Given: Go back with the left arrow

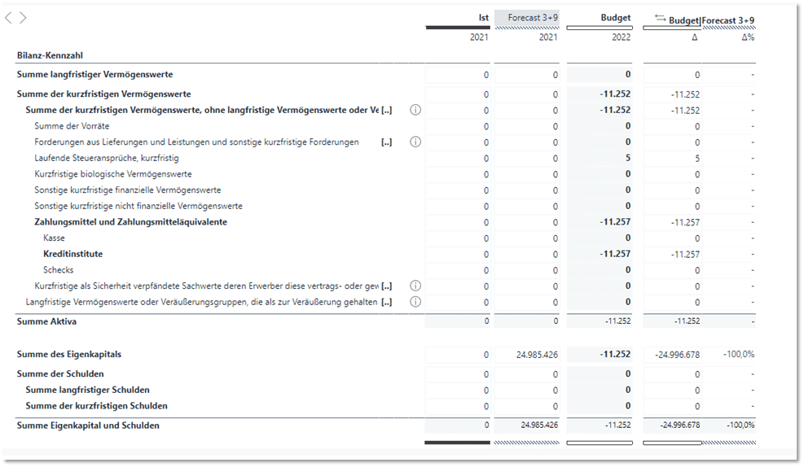Looking at the screenshot, I should [8, 18].
